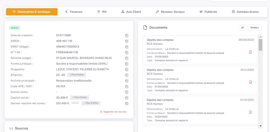Select the activity Restauration traditionnelle
The image size is (270, 132).
[74, 81]
